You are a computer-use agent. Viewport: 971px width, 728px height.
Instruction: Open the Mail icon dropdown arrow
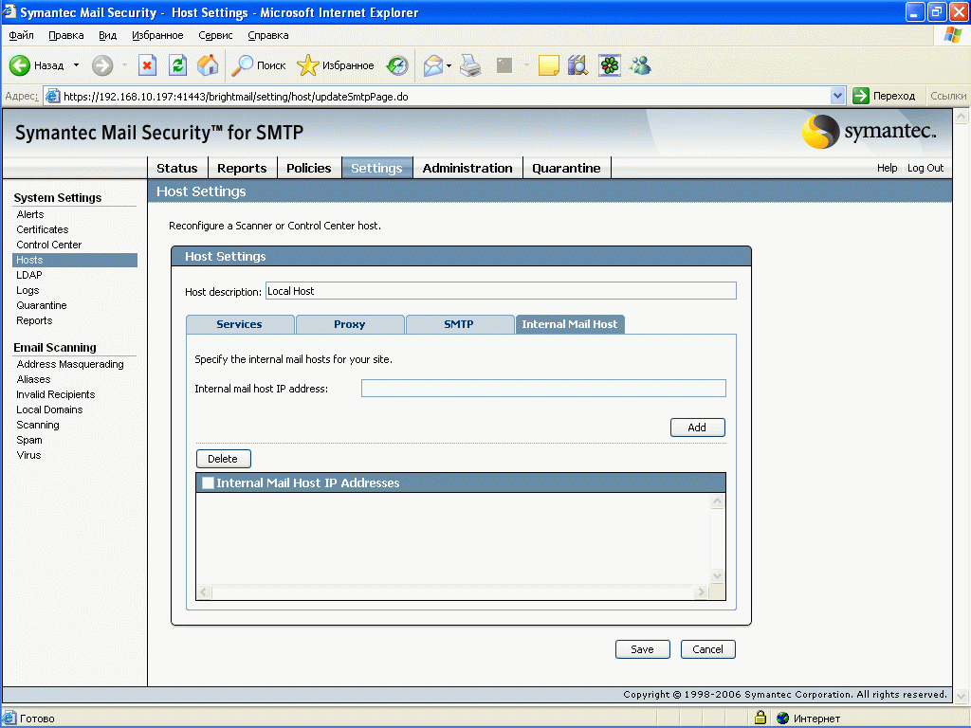click(x=449, y=65)
